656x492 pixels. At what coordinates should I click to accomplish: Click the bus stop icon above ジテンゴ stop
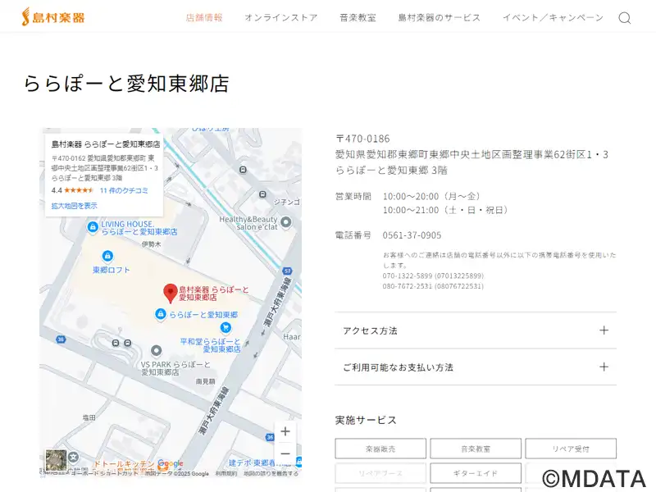(x=243, y=170)
